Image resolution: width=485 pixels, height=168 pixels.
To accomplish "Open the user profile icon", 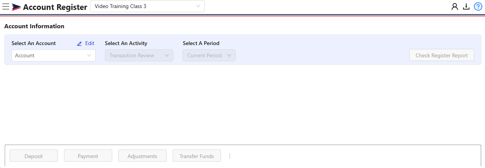I will pyautogui.click(x=455, y=6).
